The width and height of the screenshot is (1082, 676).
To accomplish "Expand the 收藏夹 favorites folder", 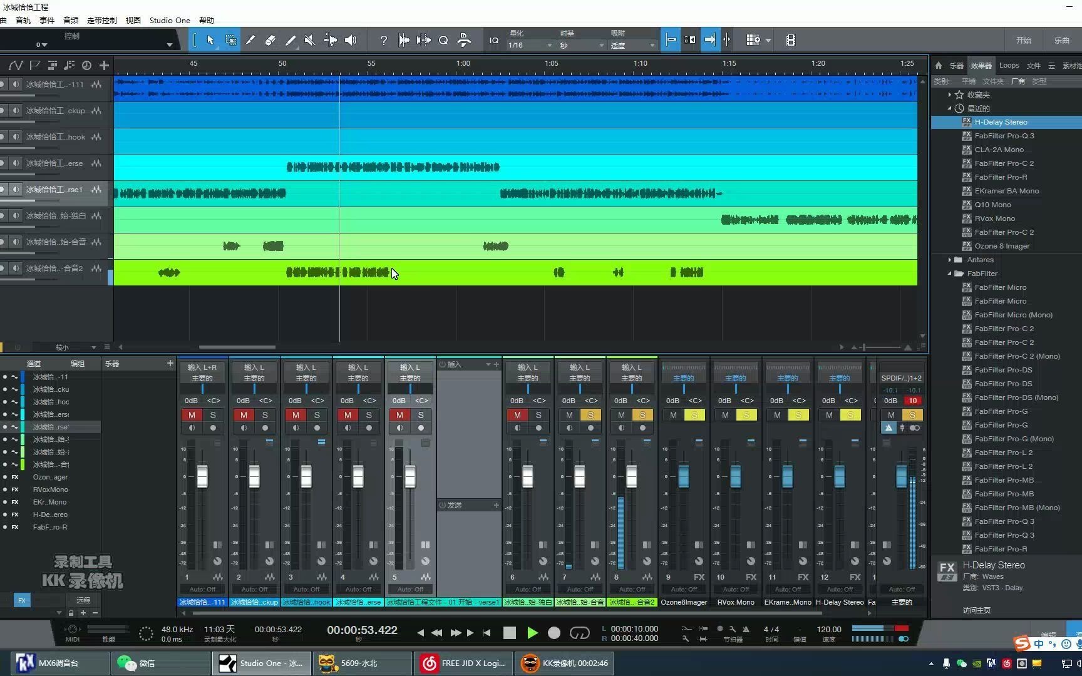I will coord(949,95).
